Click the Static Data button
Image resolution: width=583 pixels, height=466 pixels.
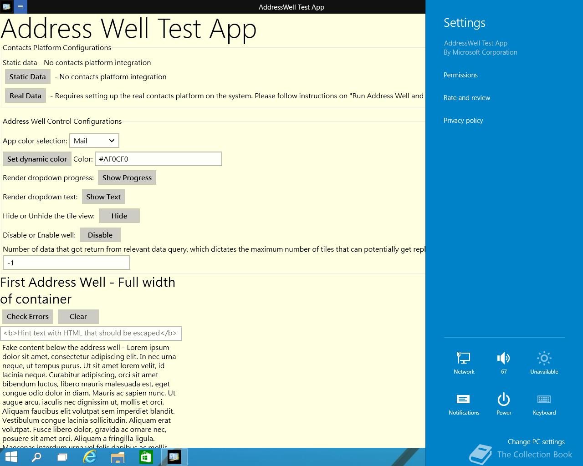click(27, 76)
